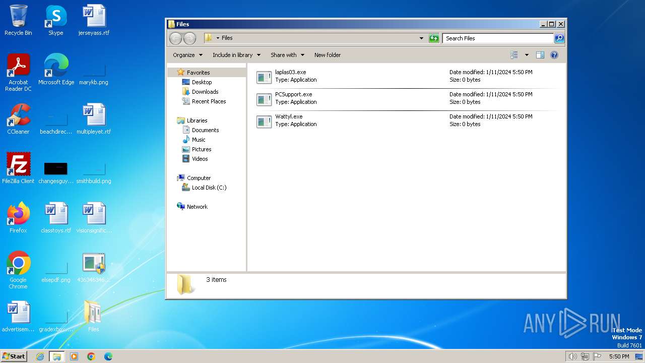The image size is (645, 363).
Task: Select FileZilla Client desktop icon
Action: pos(18,168)
